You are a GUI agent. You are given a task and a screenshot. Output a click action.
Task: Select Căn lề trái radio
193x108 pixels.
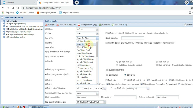(x=125, y=75)
